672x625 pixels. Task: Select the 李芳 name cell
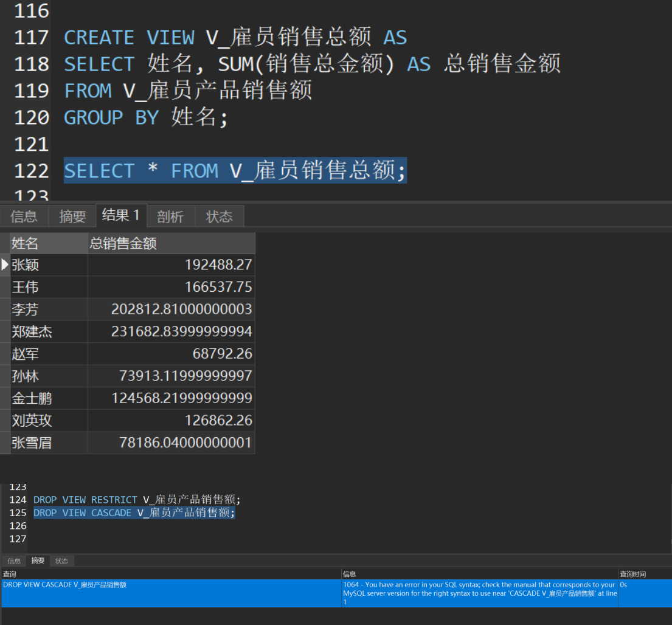[x=49, y=309]
